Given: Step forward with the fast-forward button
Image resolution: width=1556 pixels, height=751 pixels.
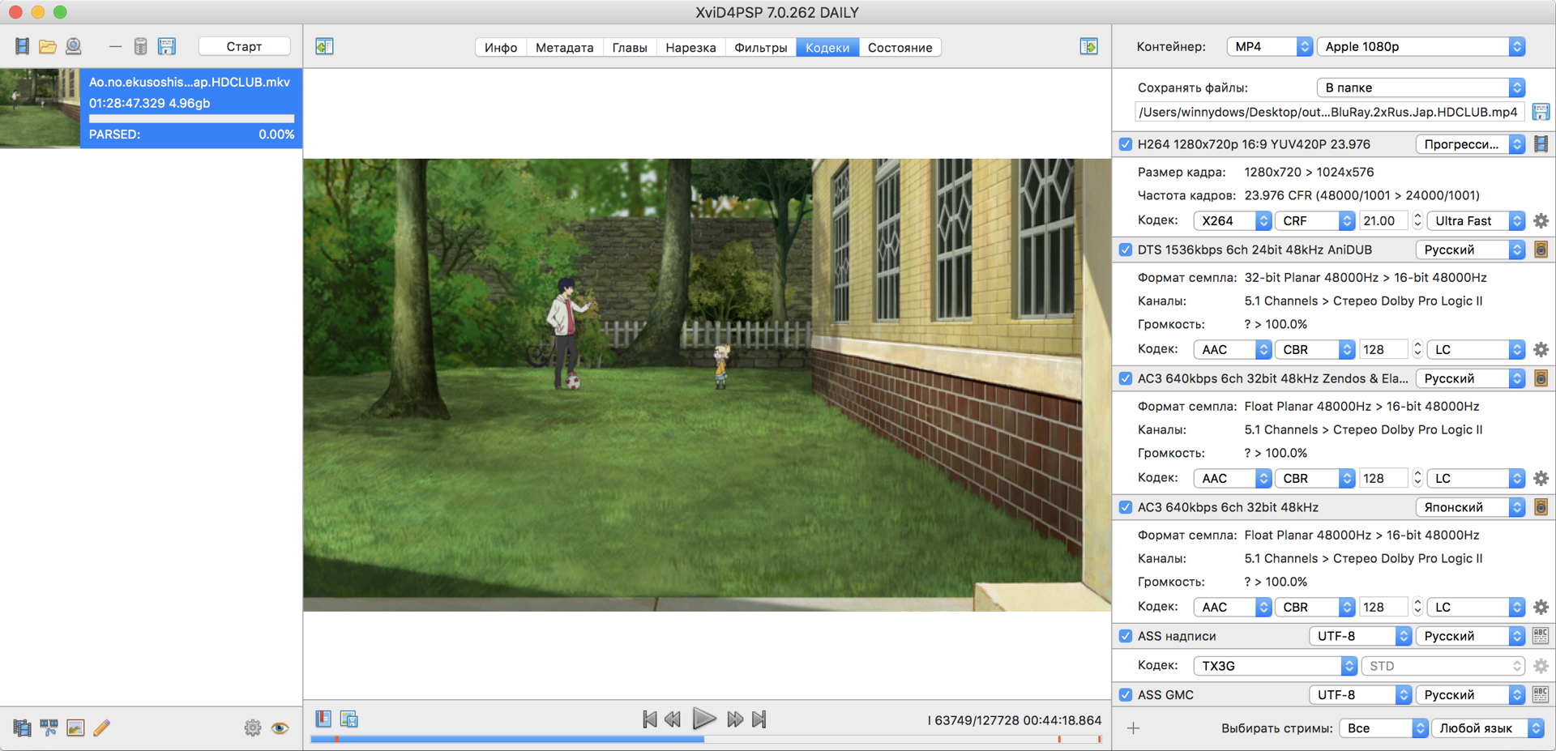Looking at the screenshot, I should coord(735,719).
